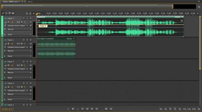Click the Rewind transport button
Viewport: 202px width, 112px height.
pyautogui.click(x=87, y=109)
